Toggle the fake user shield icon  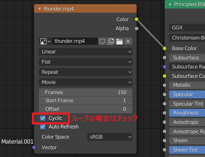pos(102,41)
